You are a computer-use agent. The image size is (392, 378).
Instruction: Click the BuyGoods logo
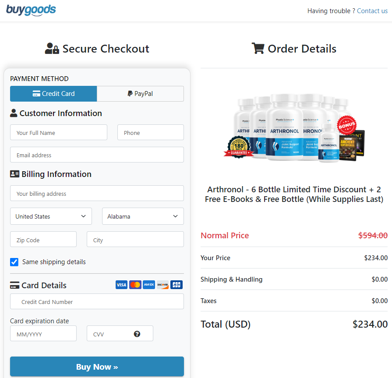31,10
